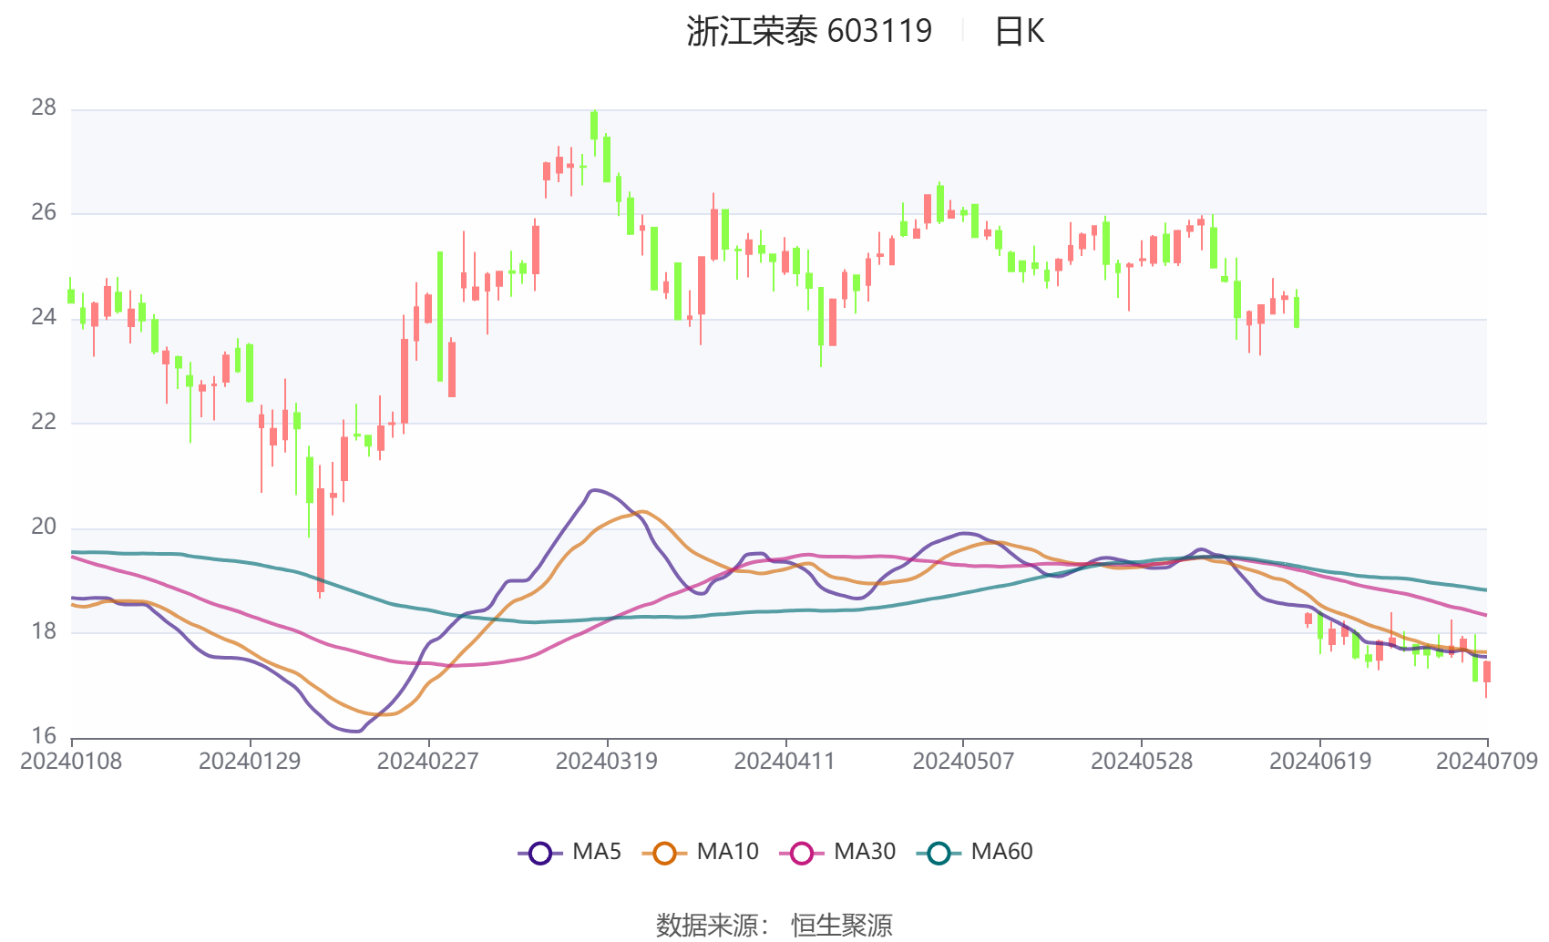The width and height of the screenshot is (1549, 942).
Task: Toggle the MA10 legend series
Action: pos(700,853)
